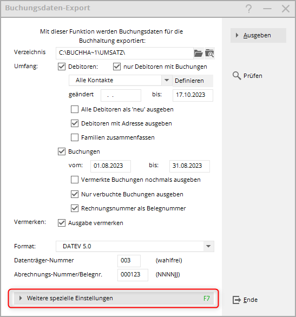Screen dimensions: 296x317
Task: Click the folder search icon beside directory path
Action: 209,54
